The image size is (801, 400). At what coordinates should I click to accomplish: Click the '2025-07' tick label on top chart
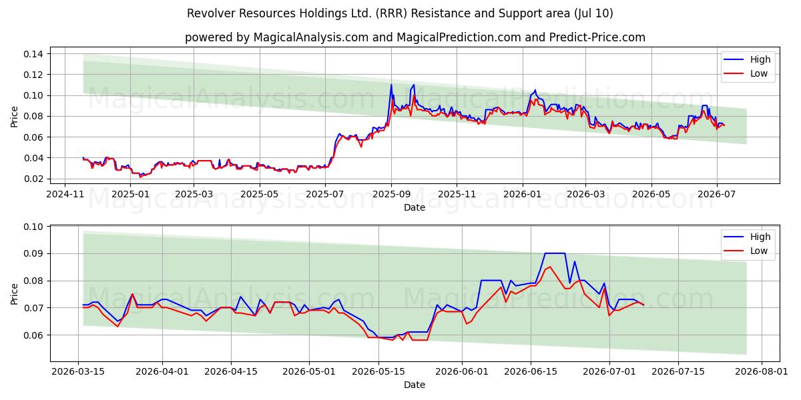point(325,194)
